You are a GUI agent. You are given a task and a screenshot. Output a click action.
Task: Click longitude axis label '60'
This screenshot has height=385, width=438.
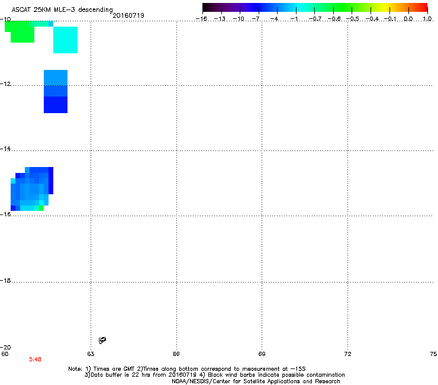(5, 354)
